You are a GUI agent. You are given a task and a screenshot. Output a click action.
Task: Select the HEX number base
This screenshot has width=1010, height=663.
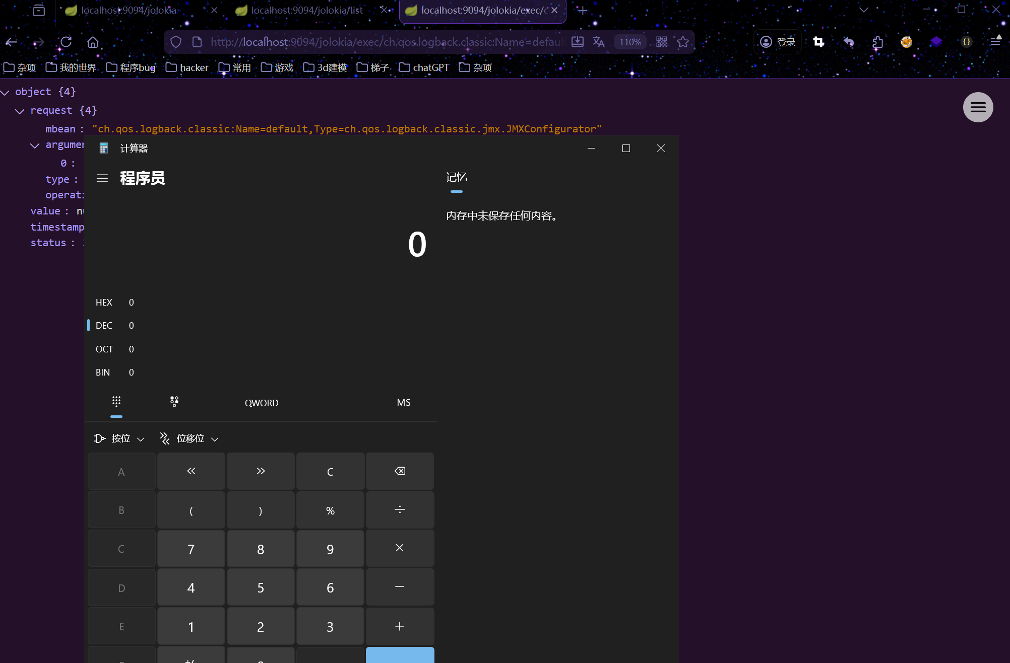pos(104,302)
